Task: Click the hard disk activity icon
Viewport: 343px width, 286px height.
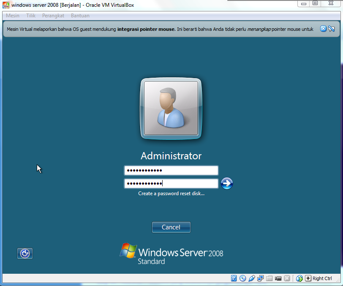Action: [x=234, y=278]
